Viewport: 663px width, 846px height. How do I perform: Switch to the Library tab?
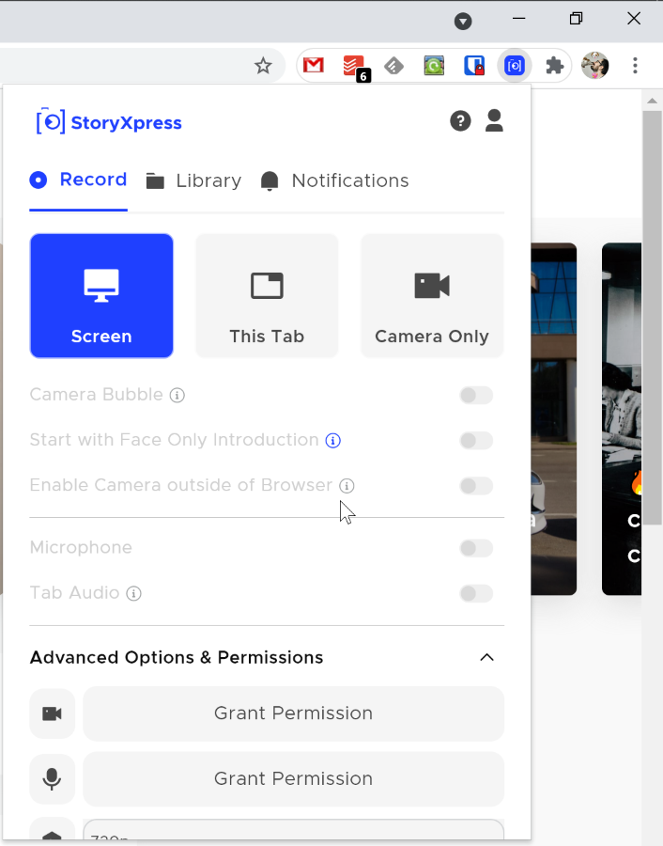193,180
